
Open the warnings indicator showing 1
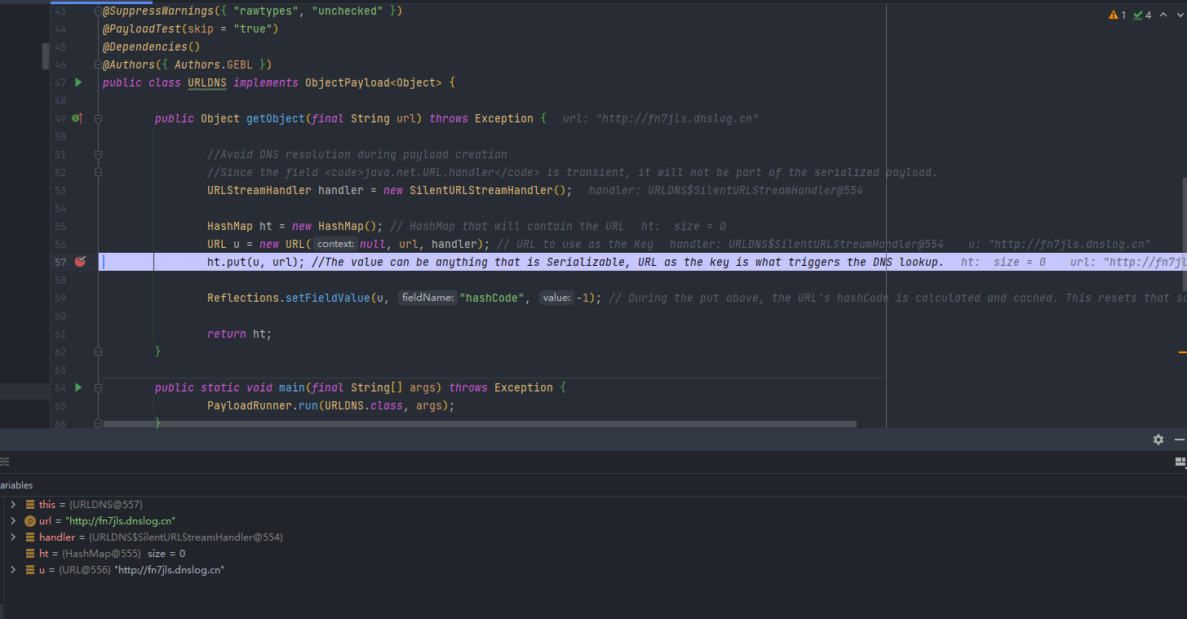pos(1117,15)
